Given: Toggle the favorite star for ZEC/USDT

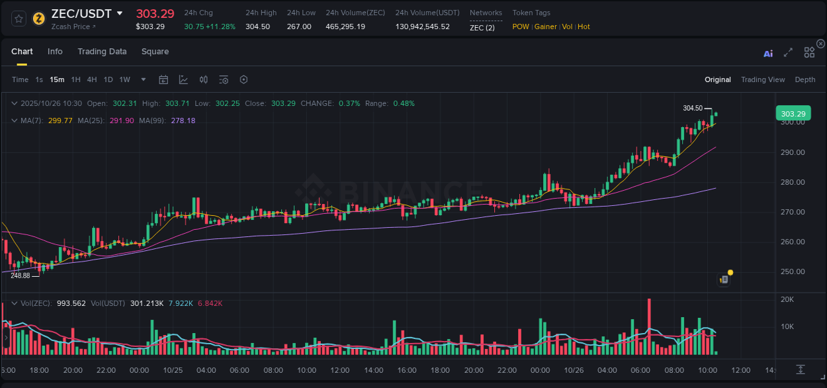Looking at the screenshot, I should [18, 18].
